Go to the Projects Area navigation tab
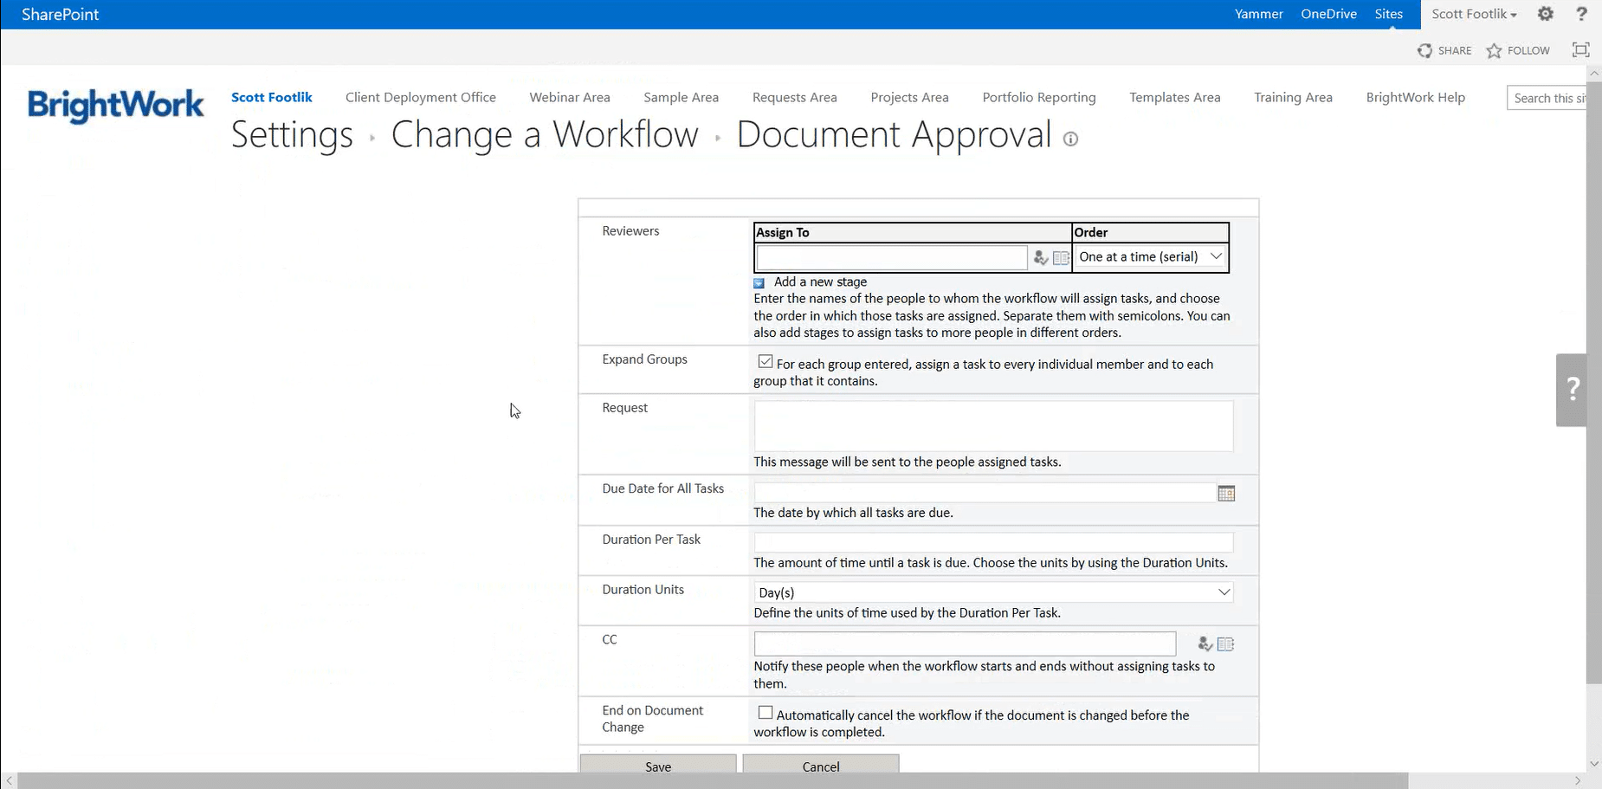 click(909, 97)
